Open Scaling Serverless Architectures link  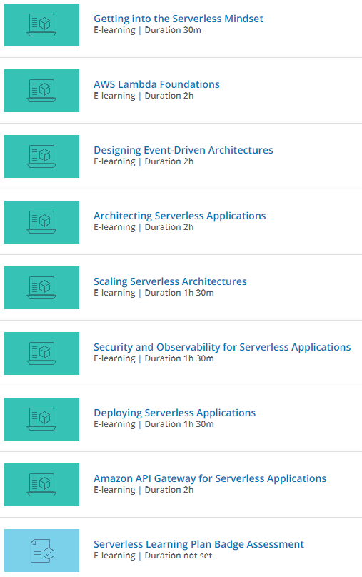(x=170, y=281)
